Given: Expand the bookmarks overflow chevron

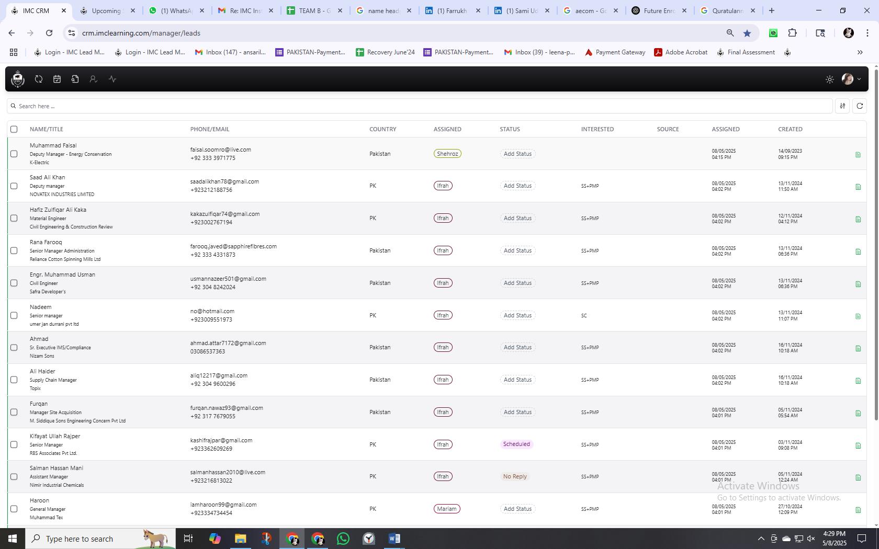Looking at the screenshot, I should coord(860,52).
